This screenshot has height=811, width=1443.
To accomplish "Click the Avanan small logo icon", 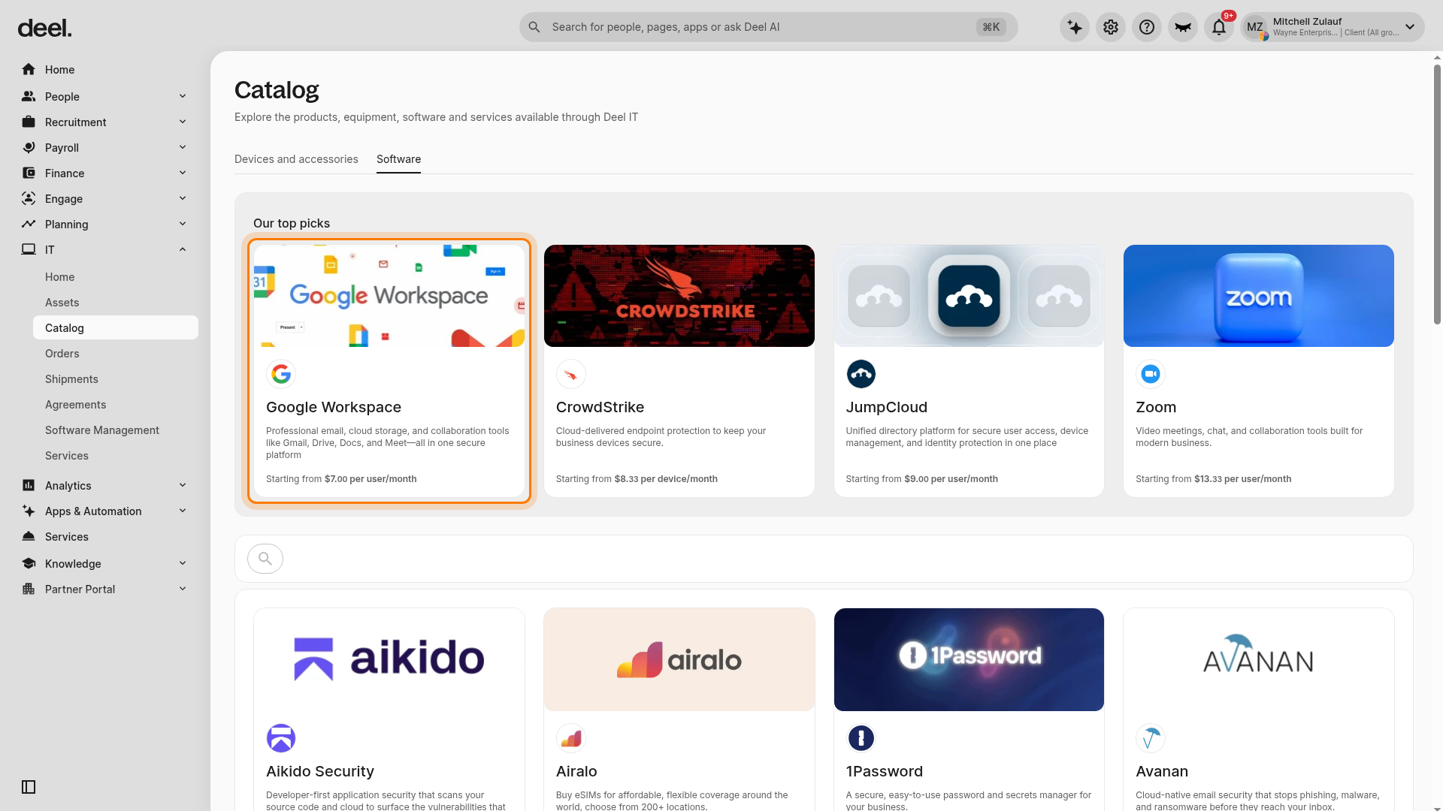I will pos(1151,738).
